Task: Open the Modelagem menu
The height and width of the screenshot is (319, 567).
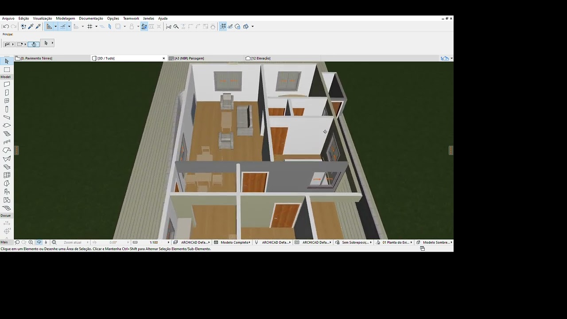Action: [65, 19]
